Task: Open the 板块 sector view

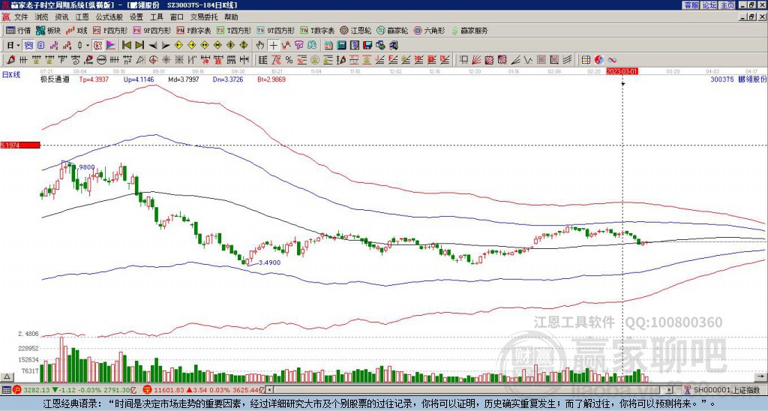Action: click(48, 30)
